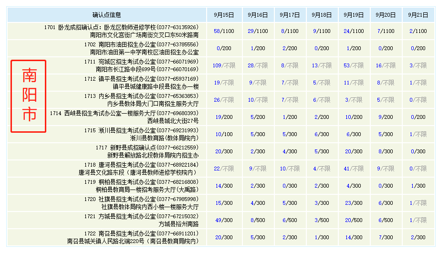Select the 1701 卧龙成招确认点 info text
439x254 pixels.
tap(121, 31)
